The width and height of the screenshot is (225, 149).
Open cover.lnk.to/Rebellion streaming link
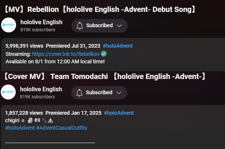pos(66,54)
